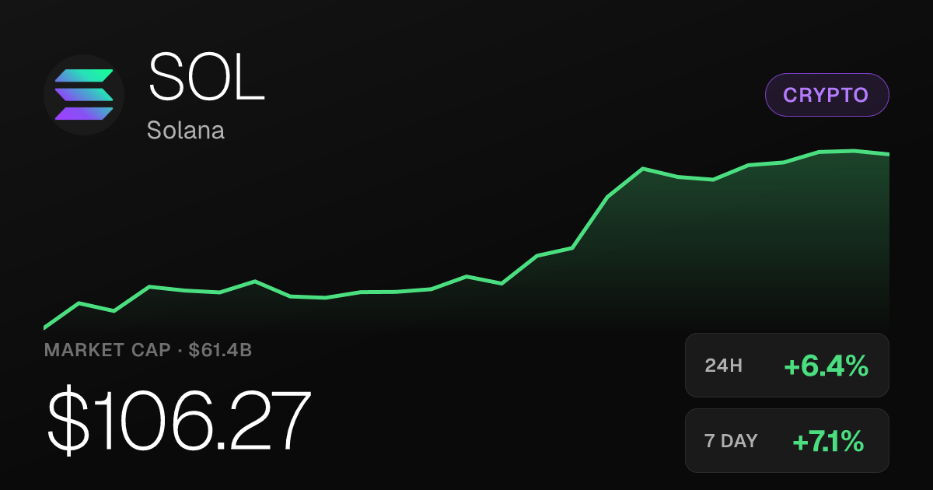Select the CRYPTO category badge
933x490 pixels.
coord(827,95)
